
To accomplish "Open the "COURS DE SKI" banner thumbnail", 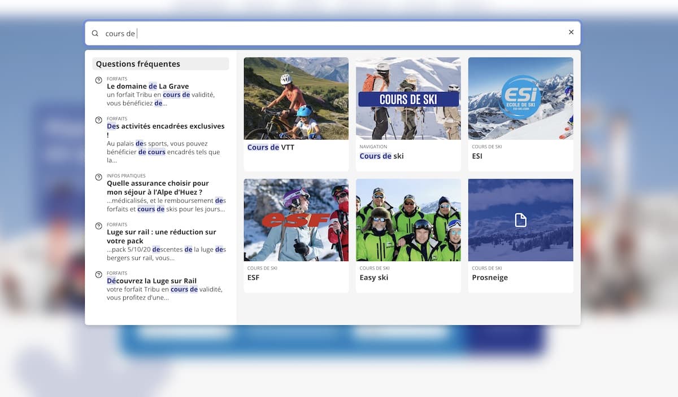I will [x=408, y=99].
